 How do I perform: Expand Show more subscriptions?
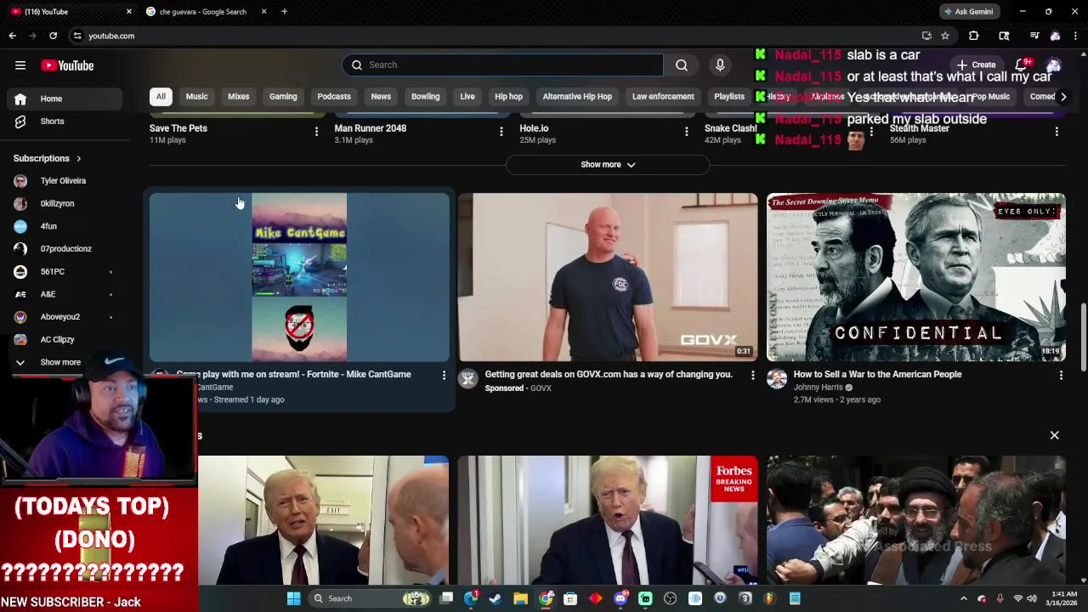tap(60, 362)
